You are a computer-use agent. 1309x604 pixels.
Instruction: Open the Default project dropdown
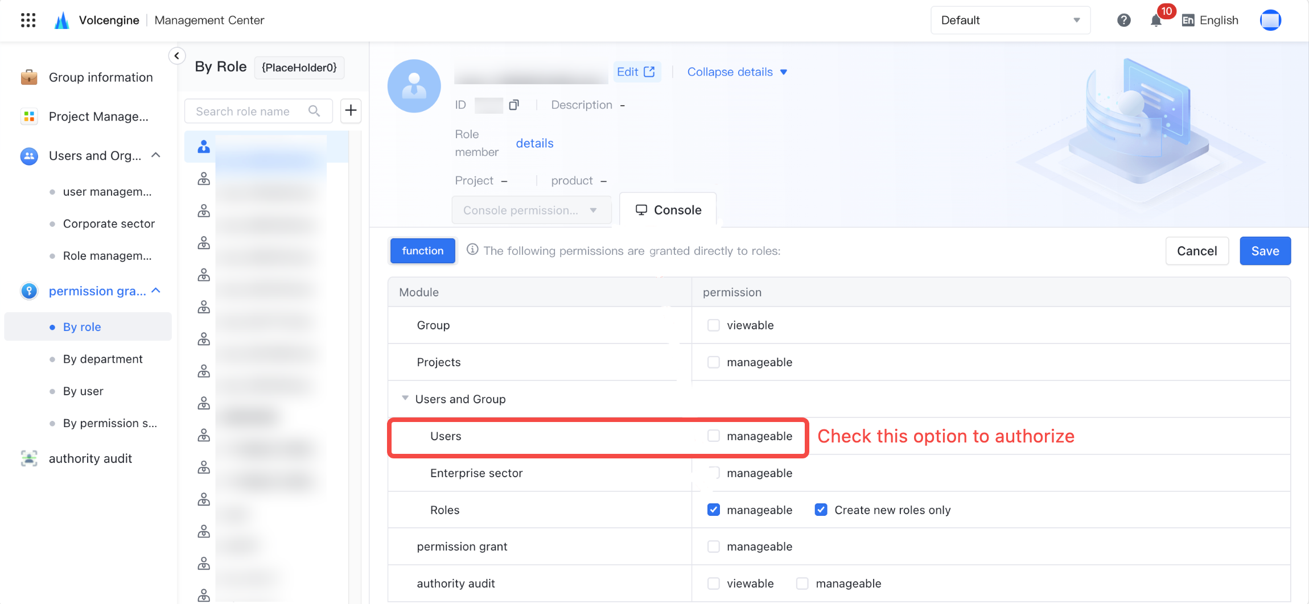coord(1011,20)
